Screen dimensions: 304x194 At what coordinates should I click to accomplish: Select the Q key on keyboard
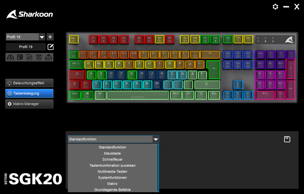click(89, 65)
